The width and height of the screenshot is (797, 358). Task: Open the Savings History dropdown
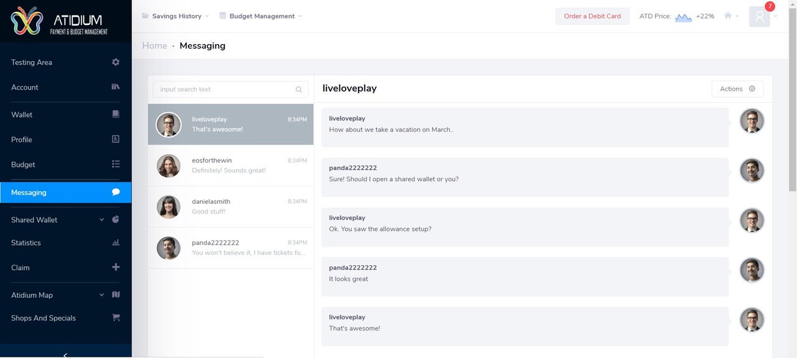(x=176, y=16)
